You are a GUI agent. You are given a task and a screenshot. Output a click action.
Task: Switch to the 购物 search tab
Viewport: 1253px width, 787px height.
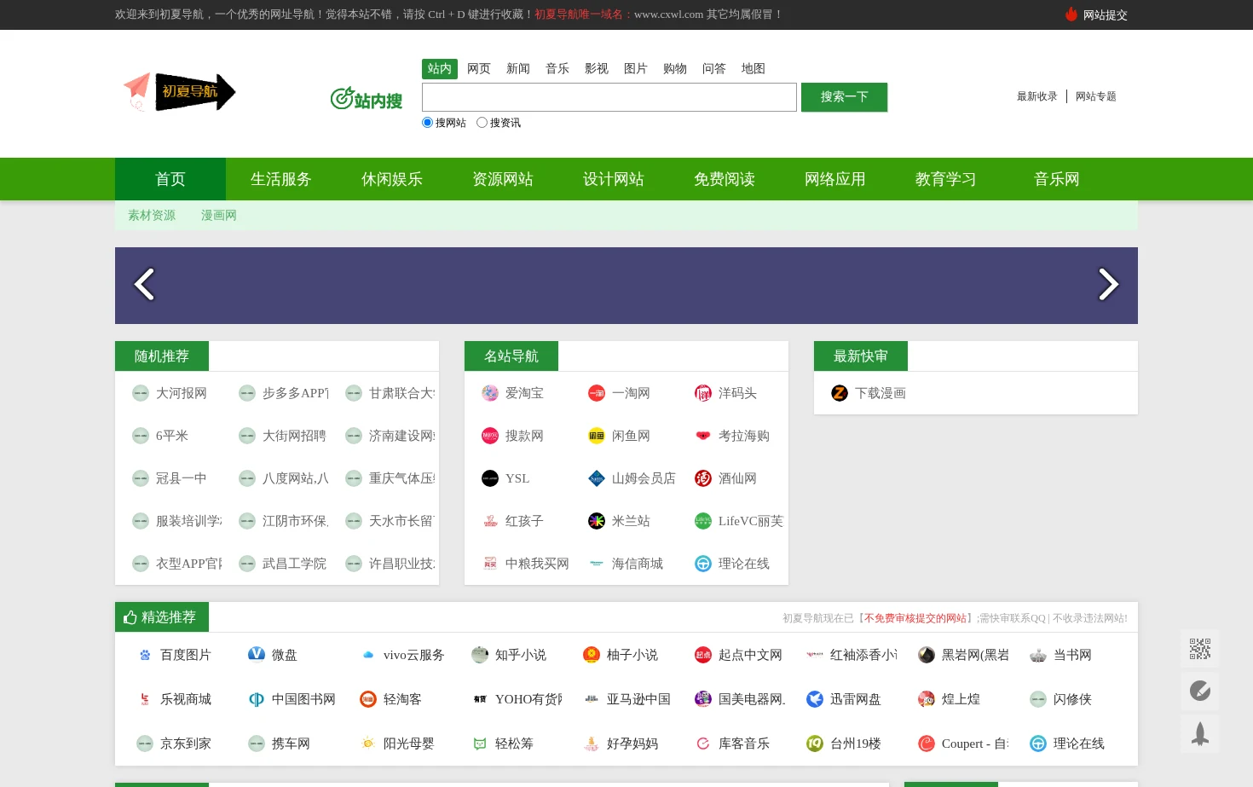[x=675, y=69]
